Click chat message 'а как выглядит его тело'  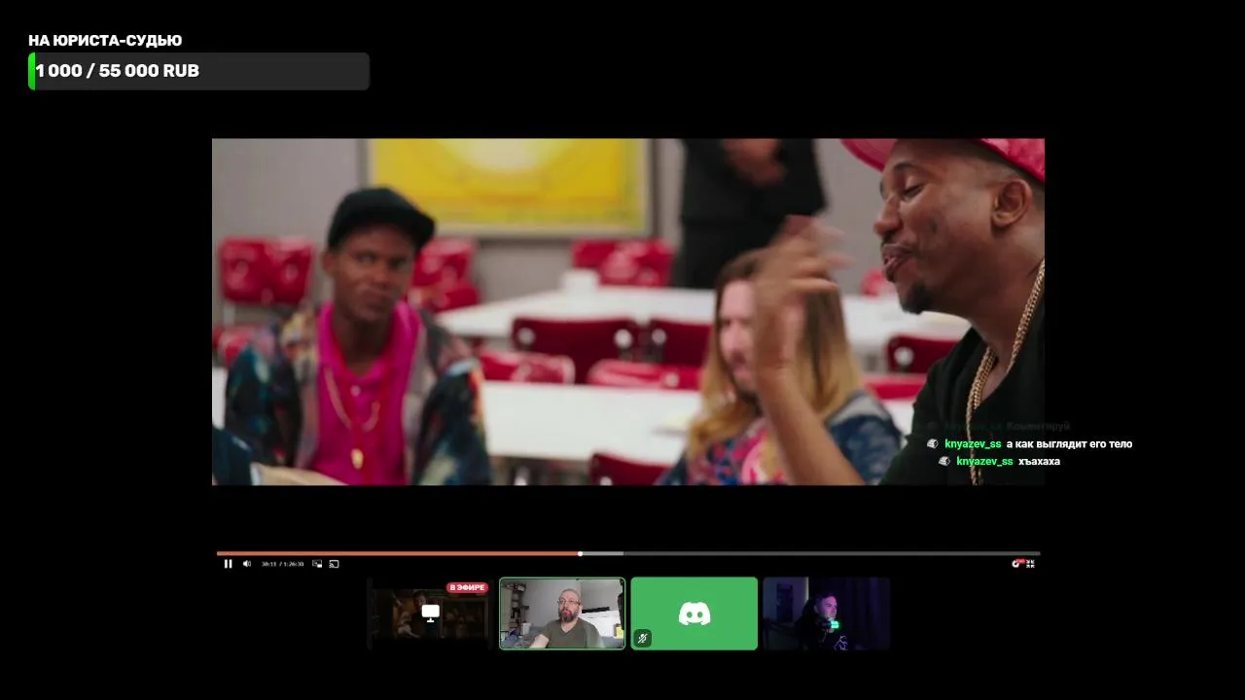pyautogui.click(x=1070, y=444)
